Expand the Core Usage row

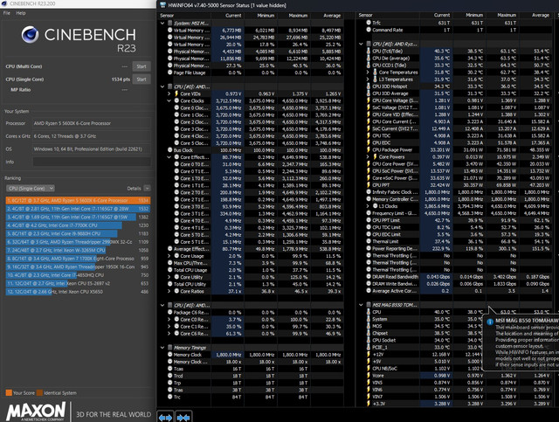169,256
